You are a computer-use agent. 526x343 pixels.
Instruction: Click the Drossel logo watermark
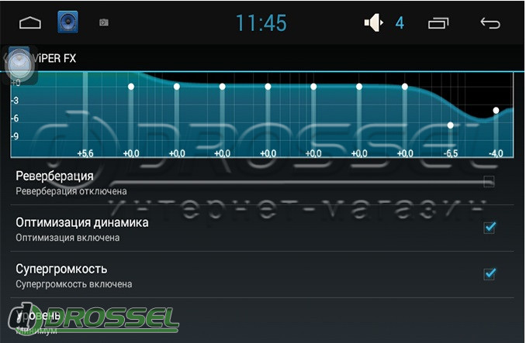(x=93, y=319)
